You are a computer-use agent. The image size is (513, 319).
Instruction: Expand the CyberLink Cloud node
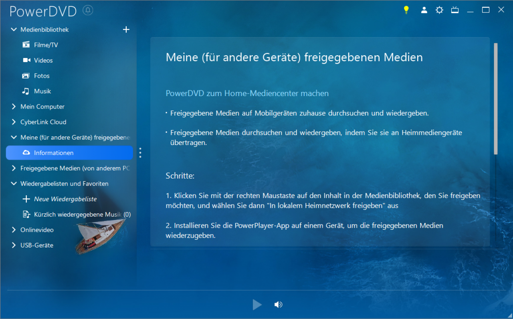coord(14,122)
